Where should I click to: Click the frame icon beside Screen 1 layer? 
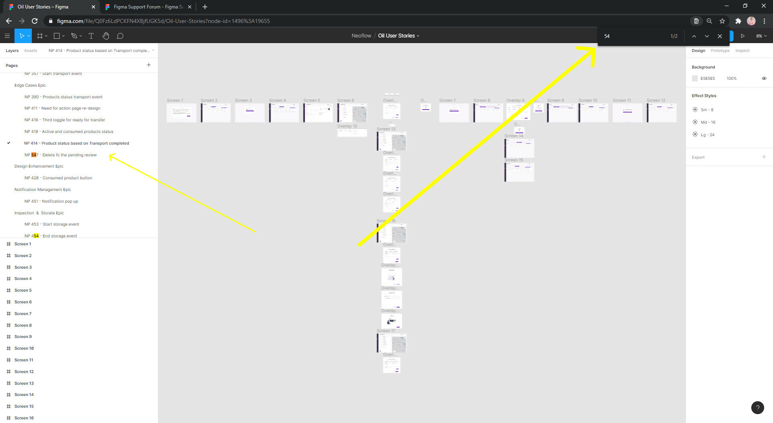coord(8,244)
